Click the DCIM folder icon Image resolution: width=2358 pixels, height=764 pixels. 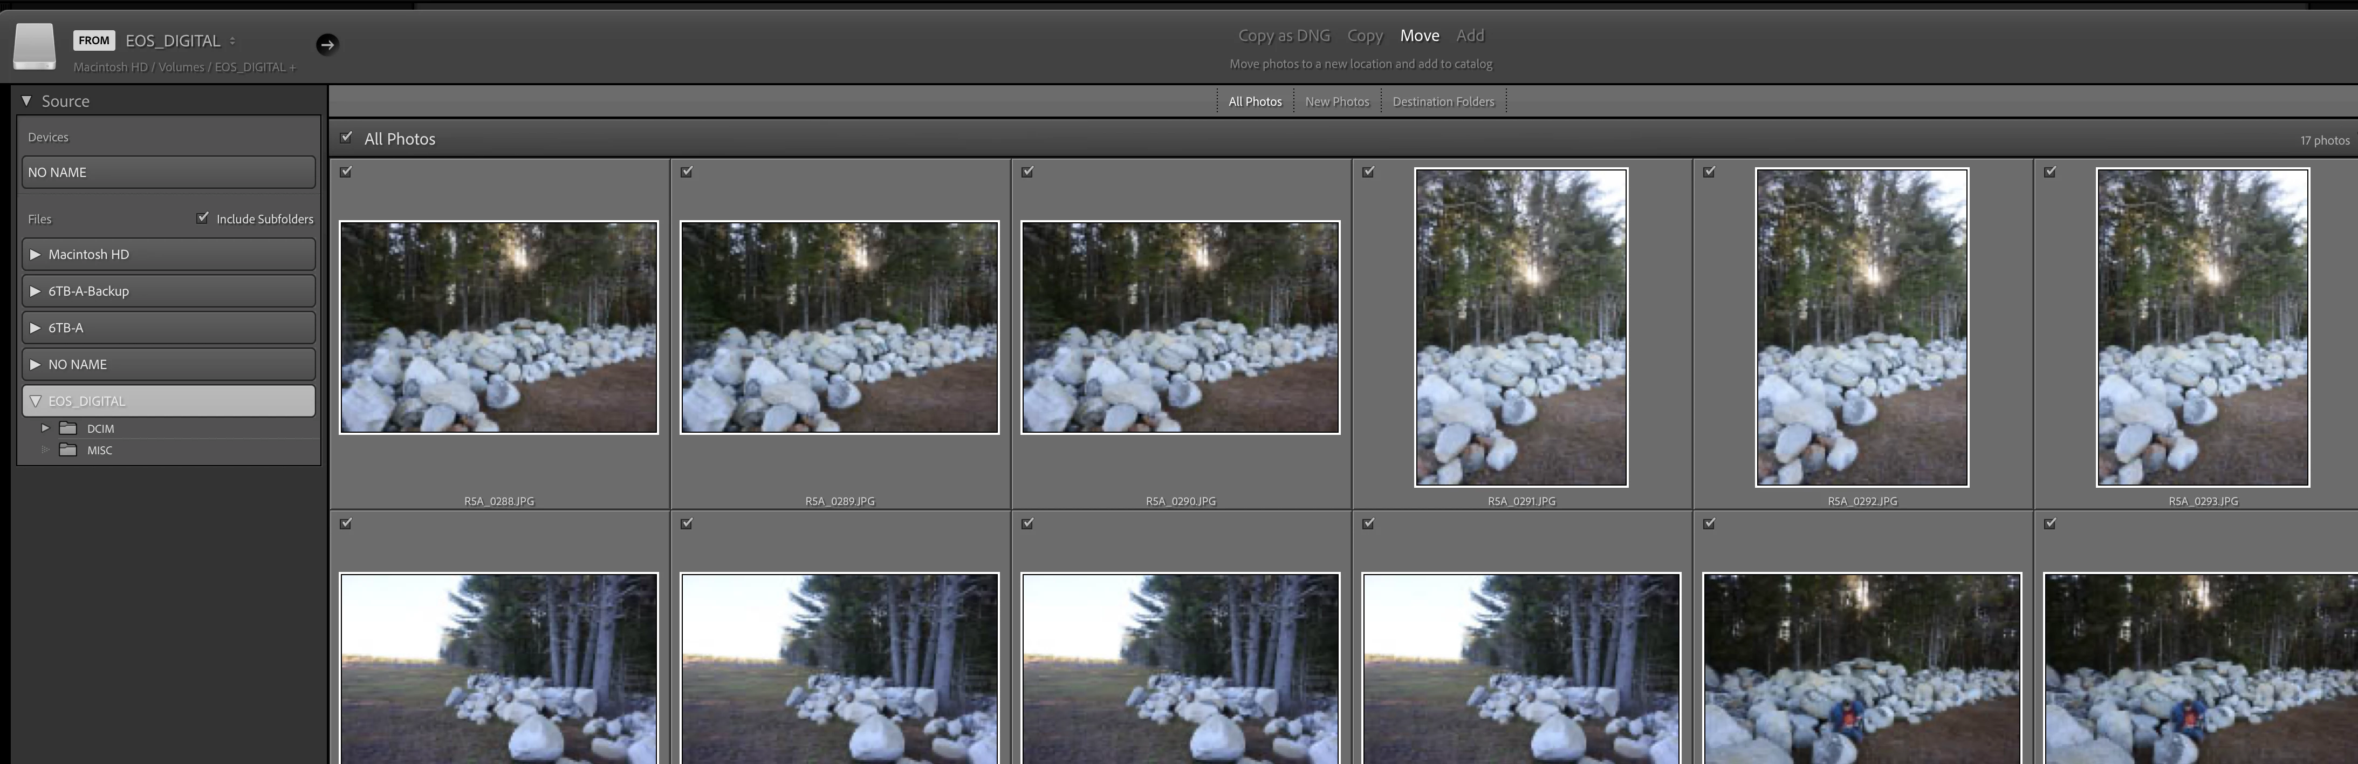[x=68, y=428]
